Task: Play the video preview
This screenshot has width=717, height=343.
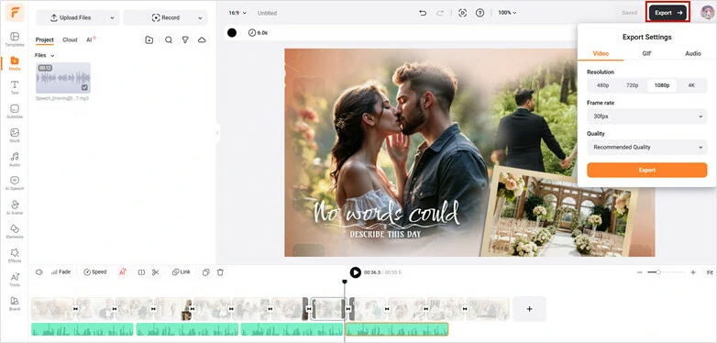Action: pos(356,272)
